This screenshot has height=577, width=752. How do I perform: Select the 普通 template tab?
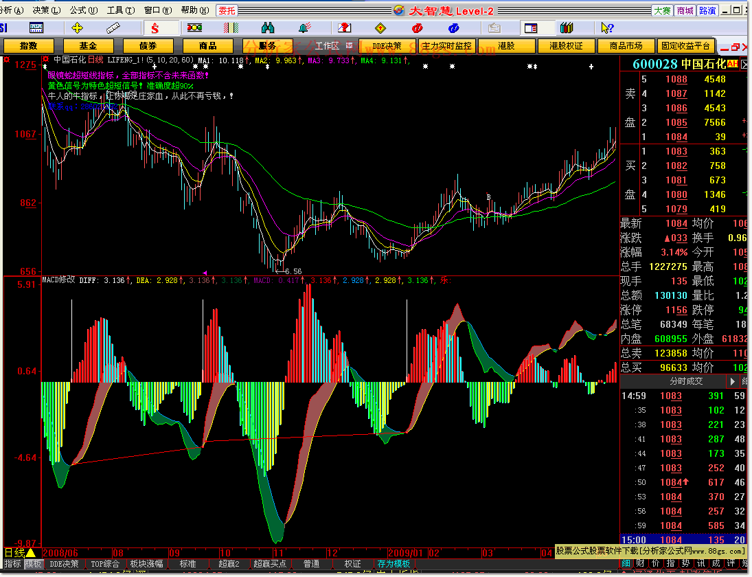tap(311, 564)
